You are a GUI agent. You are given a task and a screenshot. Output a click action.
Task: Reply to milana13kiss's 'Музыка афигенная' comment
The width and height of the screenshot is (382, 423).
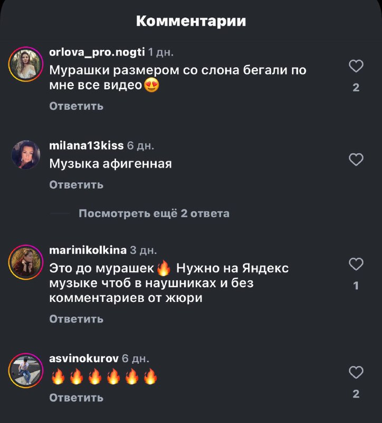coord(76,185)
